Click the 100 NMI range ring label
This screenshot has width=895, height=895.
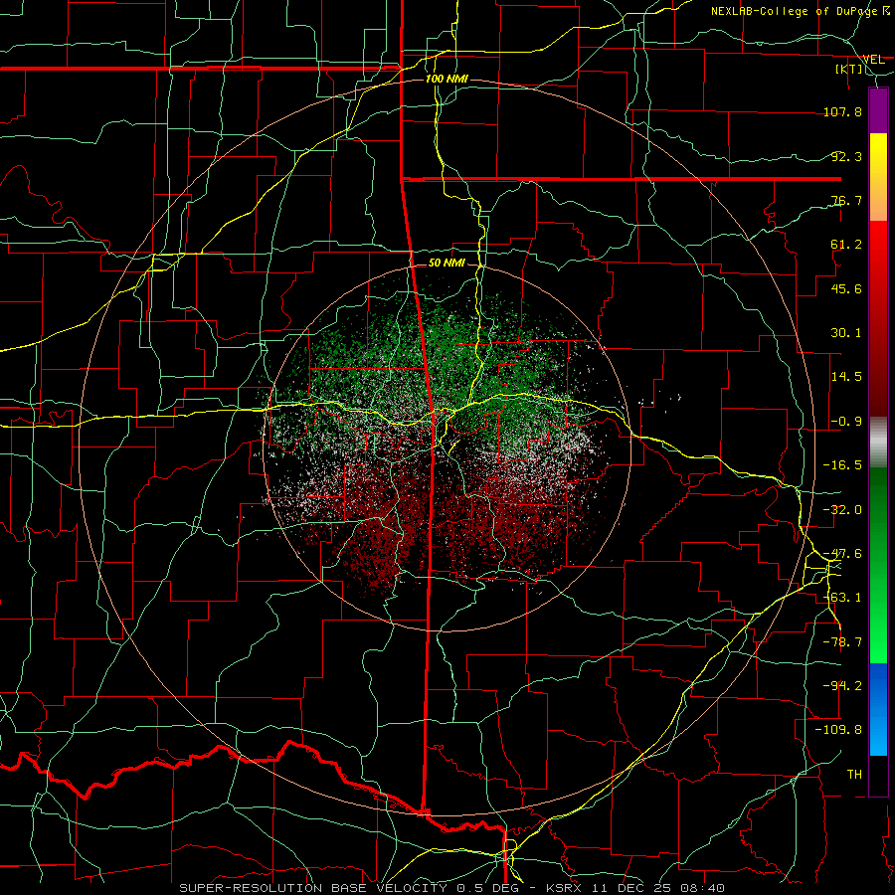(x=447, y=79)
